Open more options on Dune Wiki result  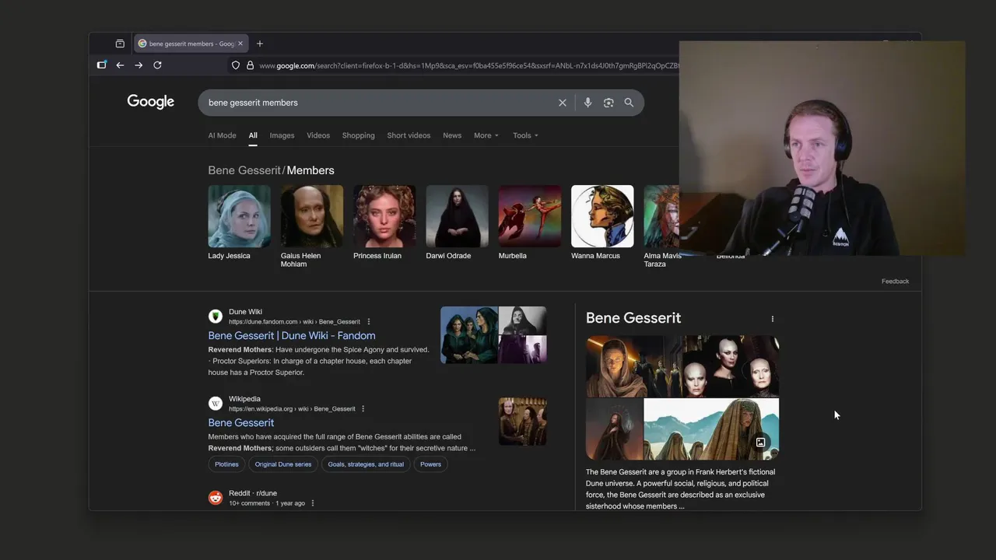[x=369, y=322]
